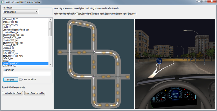Viewport: 217px width, 111px height.
Task: Choose the desert road entry
Action: point(6,61)
